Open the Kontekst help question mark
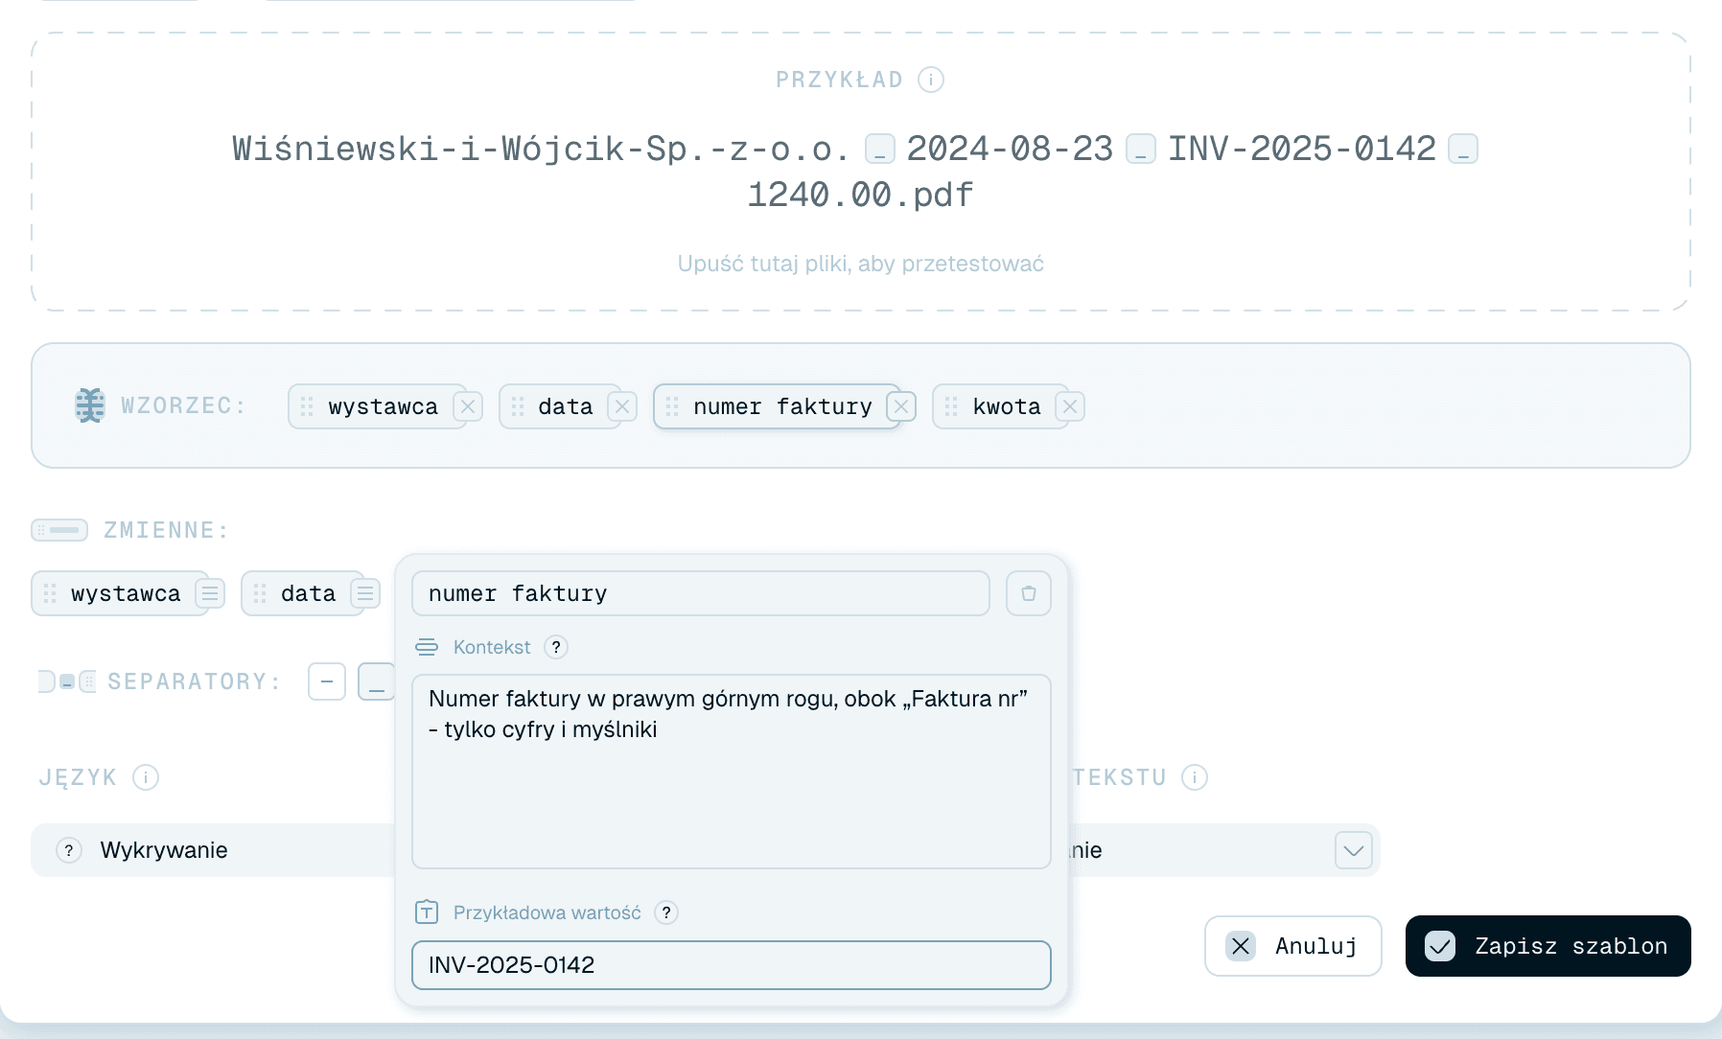The width and height of the screenshot is (1722, 1039). (556, 647)
